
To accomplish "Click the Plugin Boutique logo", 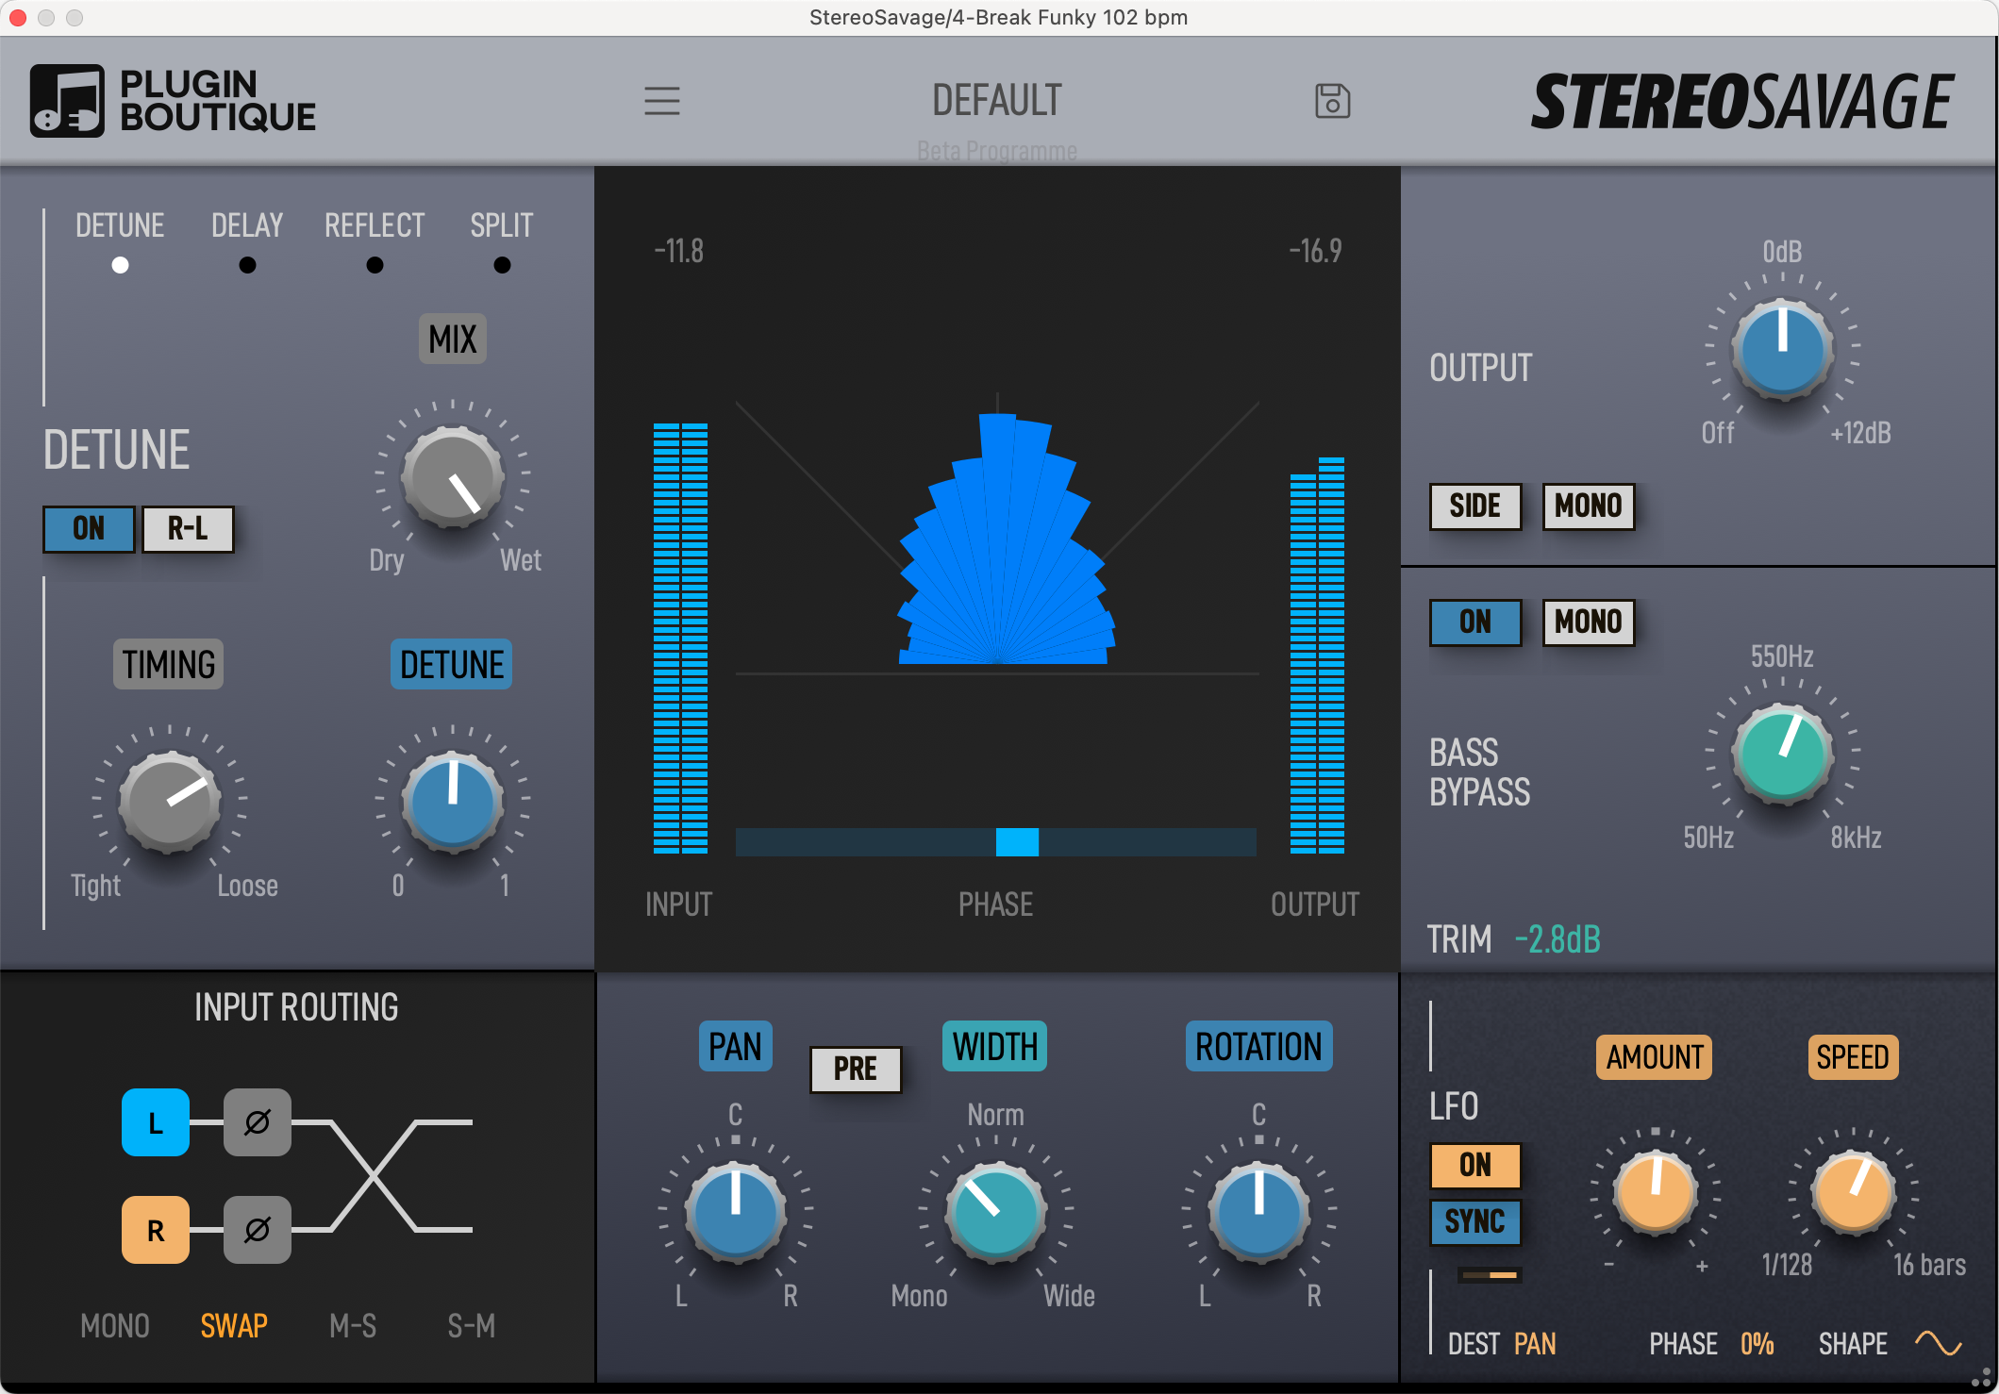I will pyautogui.click(x=173, y=99).
